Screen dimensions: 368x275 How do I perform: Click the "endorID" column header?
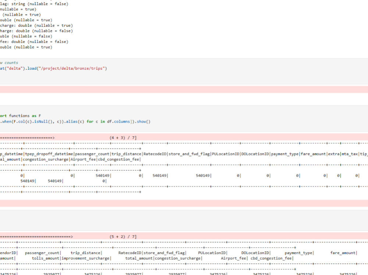pos(8,253)
